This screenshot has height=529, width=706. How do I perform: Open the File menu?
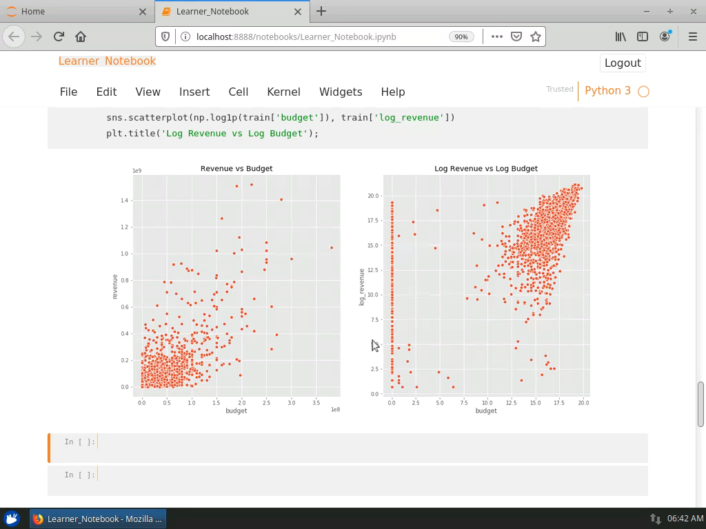pyautogui.click(x=68, y=92)
